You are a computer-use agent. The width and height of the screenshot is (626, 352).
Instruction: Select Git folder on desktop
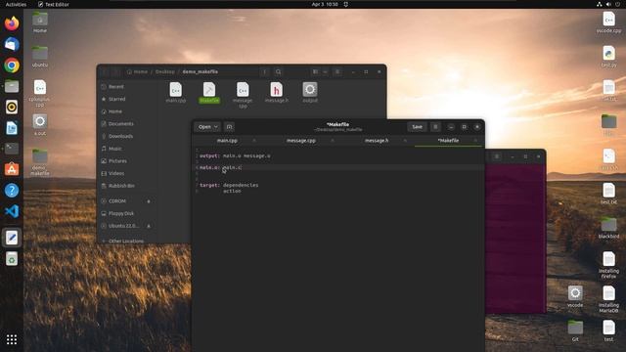(575, 330)
